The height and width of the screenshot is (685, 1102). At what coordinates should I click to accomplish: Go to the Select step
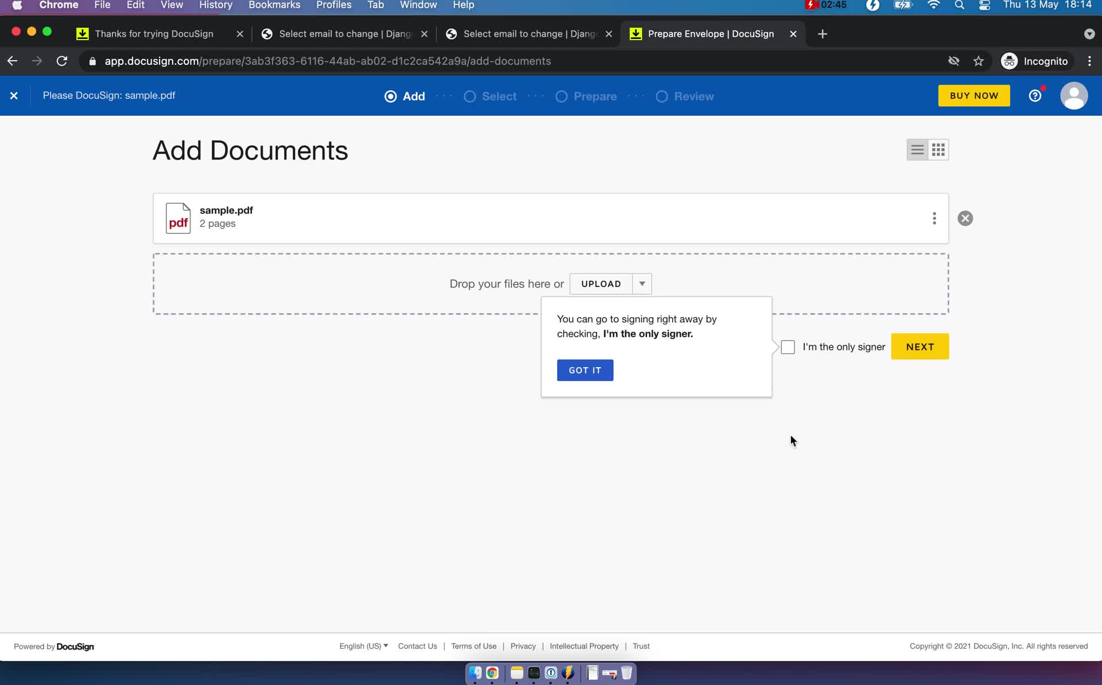click(x=490, y=96)
